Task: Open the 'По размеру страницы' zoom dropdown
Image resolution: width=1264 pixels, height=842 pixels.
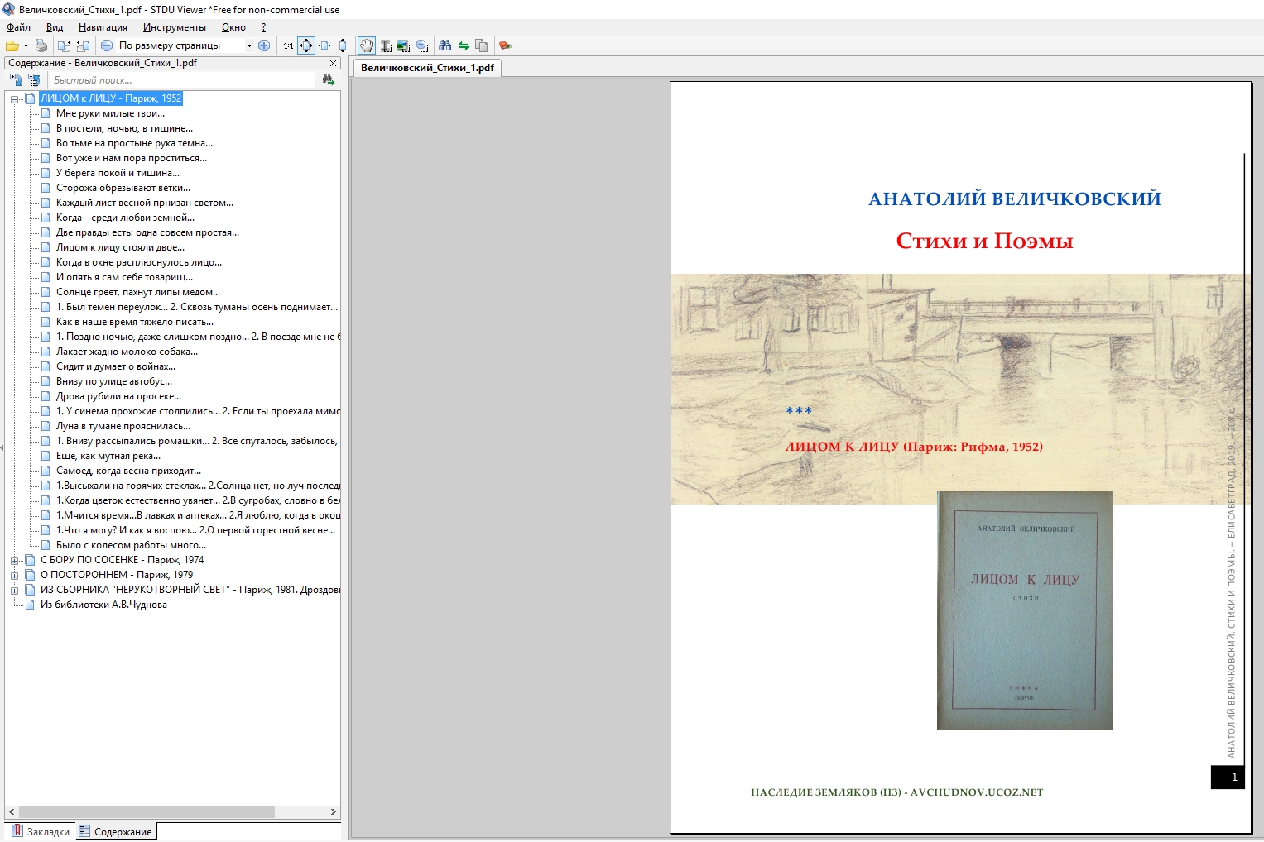Action: click(249, 45)
